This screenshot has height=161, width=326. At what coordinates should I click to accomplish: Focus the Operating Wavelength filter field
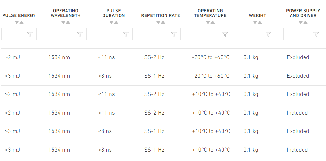[66, 34]
